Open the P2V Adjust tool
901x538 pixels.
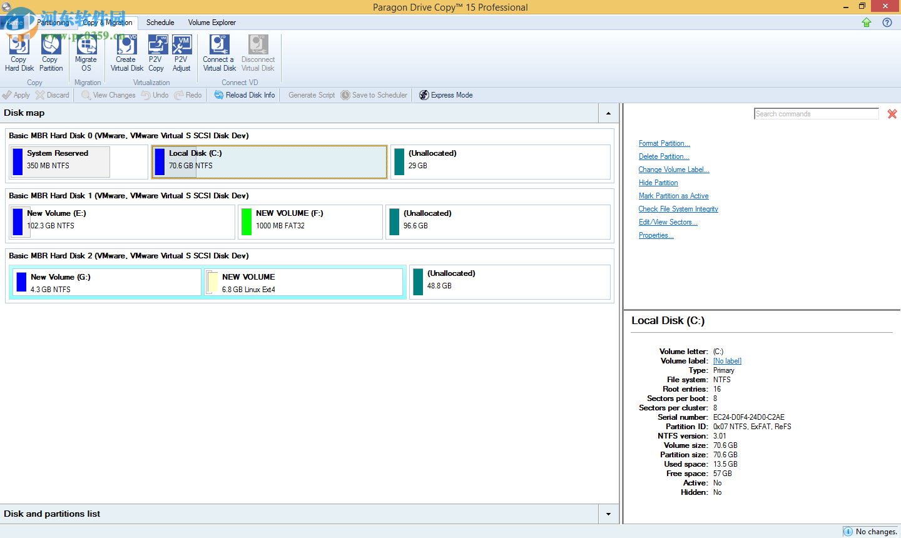181,53
